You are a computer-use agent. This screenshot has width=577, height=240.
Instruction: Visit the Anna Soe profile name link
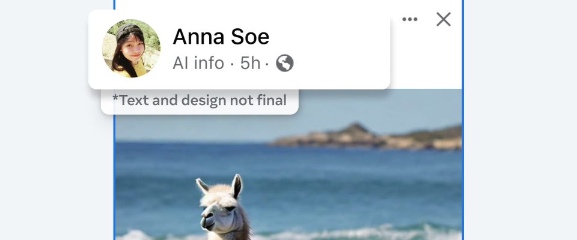pos(221,37)
